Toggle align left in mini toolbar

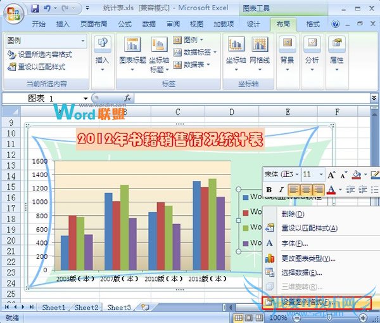pos(294,190)
